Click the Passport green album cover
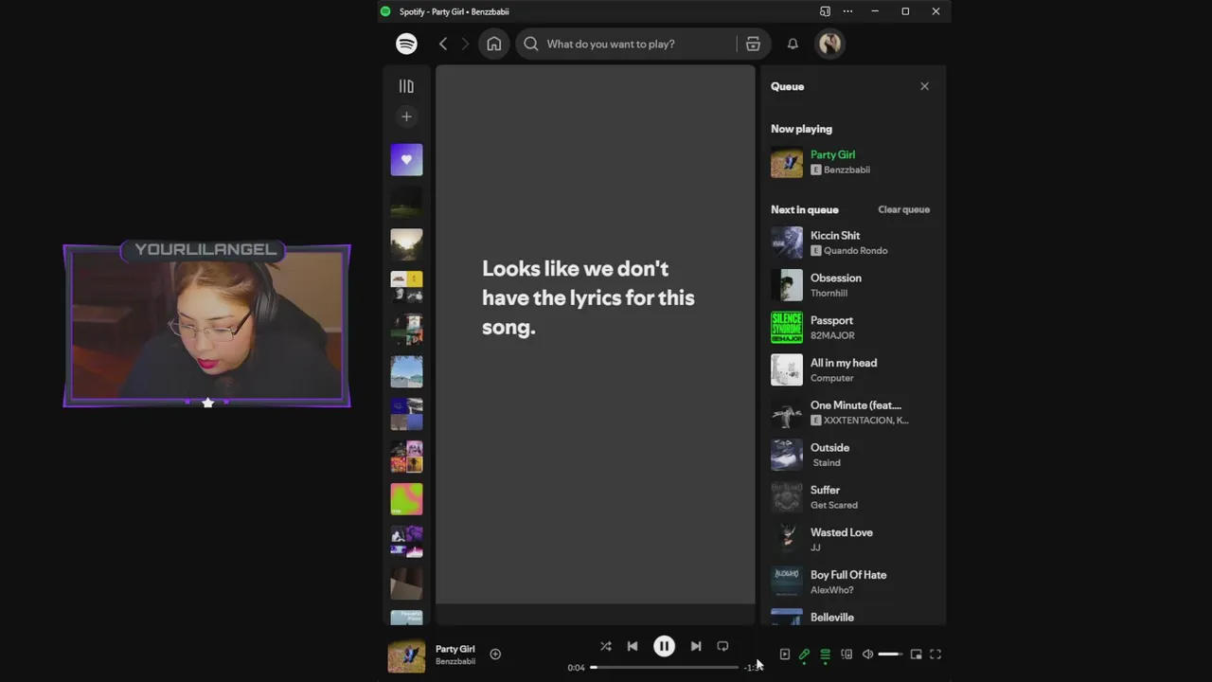Screen dimensions: 1212x682 tap(787, 328)
